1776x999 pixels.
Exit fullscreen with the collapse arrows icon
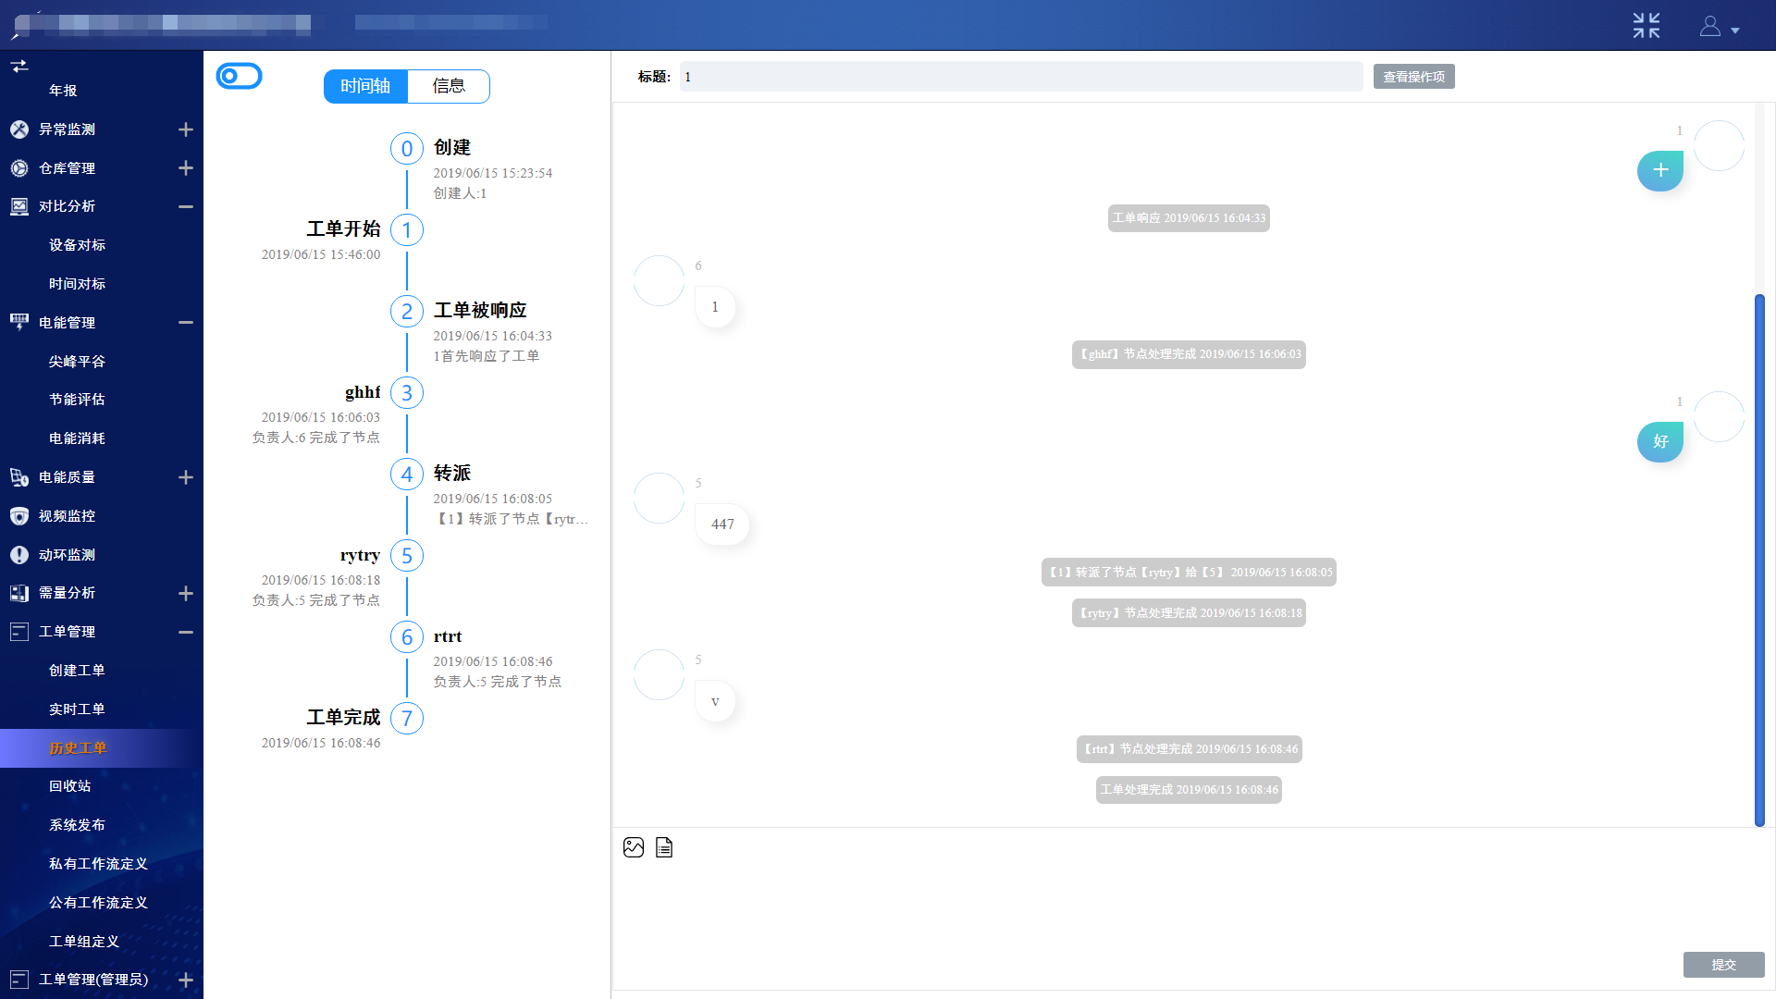[1646, 25]
